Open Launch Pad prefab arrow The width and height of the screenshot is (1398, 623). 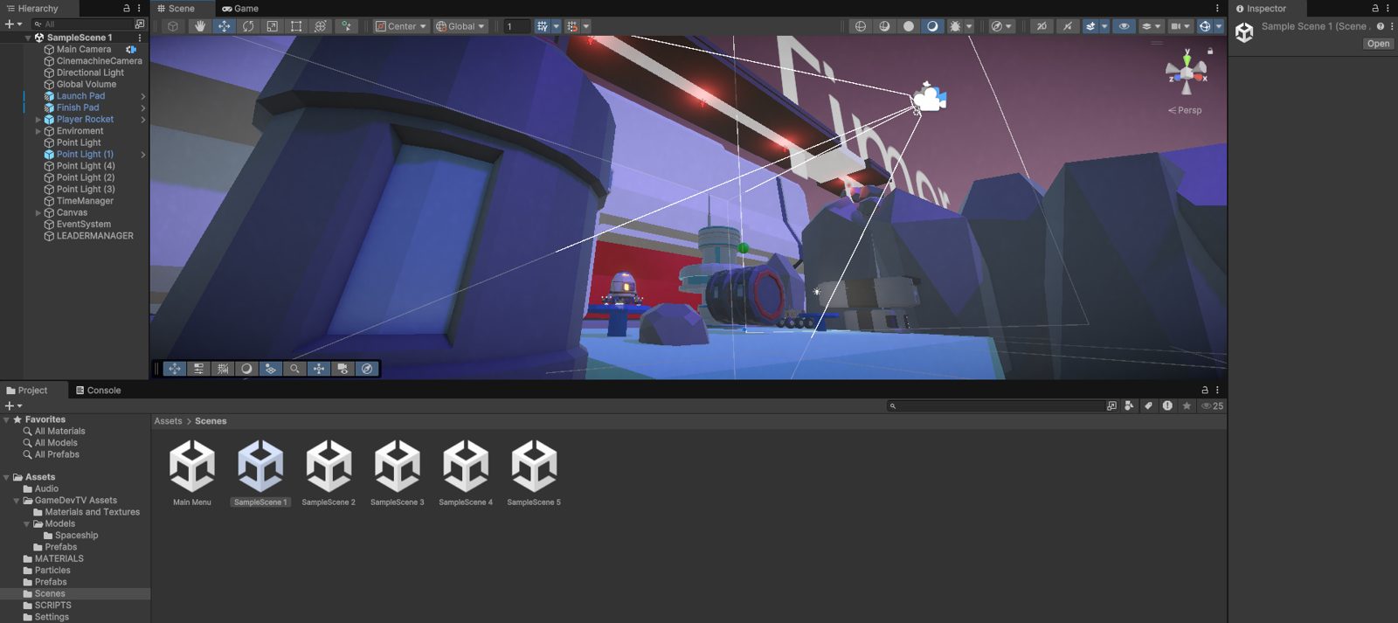[x=142, y=96]
